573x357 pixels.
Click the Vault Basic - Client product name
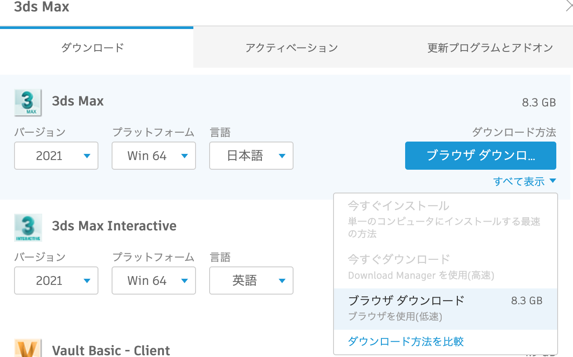111,350
